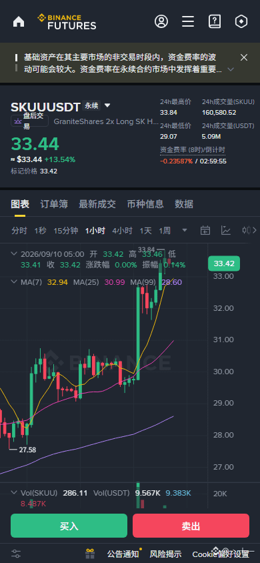This screenshot has height=563, width=260.
Task: Collapse the Vol(SKUU) indicator legend
Action: tap(14, 492)
